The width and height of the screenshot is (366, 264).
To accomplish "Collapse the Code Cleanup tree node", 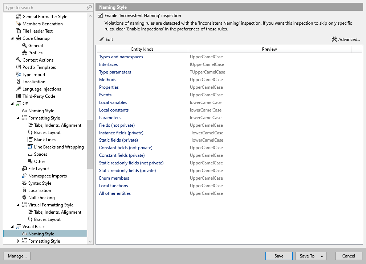I will [x=12, y=38].
